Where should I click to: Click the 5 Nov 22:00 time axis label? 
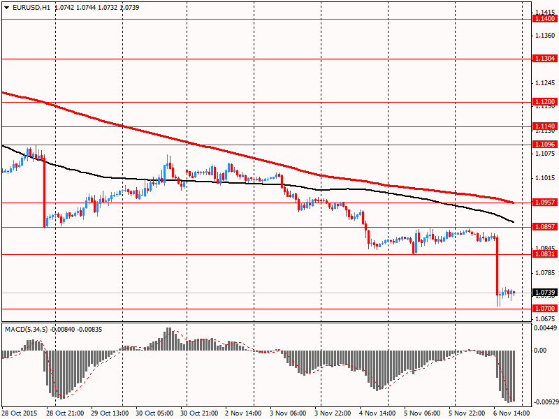(x=467, y=413)
